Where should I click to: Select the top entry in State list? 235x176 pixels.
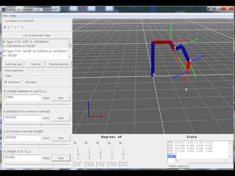click(171, 142)
